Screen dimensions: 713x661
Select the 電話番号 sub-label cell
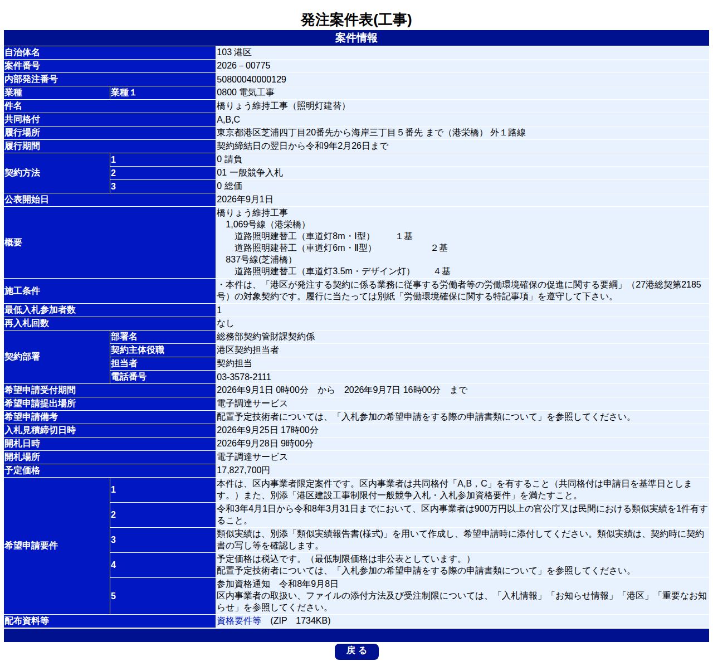(162, 377)
